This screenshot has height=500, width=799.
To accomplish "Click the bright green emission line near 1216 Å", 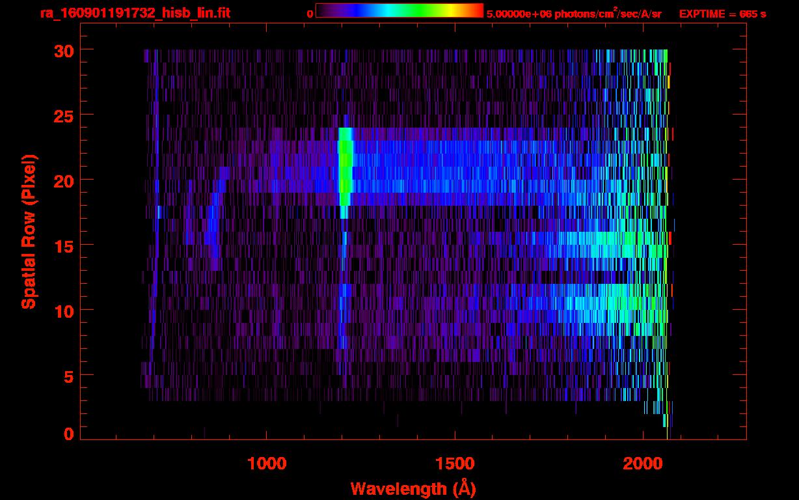I will pyautogui.click(x=345, y=173).
